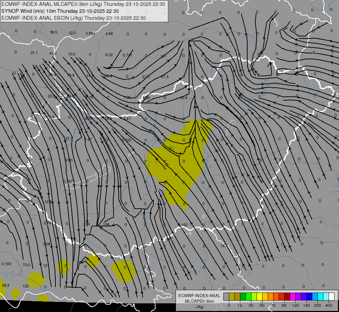Click the 0.347 value near the lake

(68, 181)
